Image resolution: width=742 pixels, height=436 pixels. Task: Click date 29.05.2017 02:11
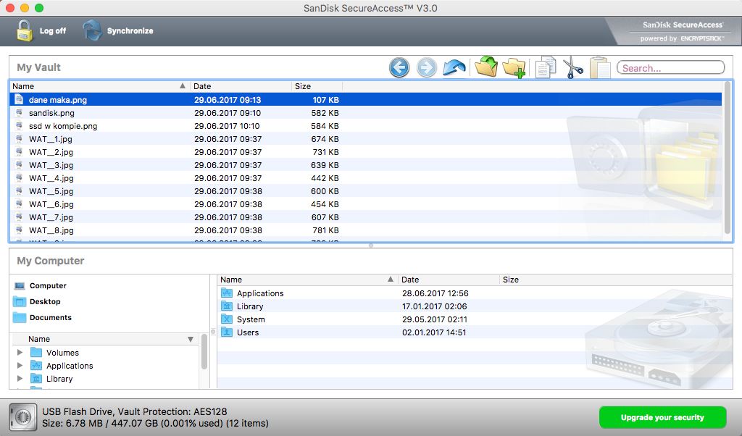point(435,319)
